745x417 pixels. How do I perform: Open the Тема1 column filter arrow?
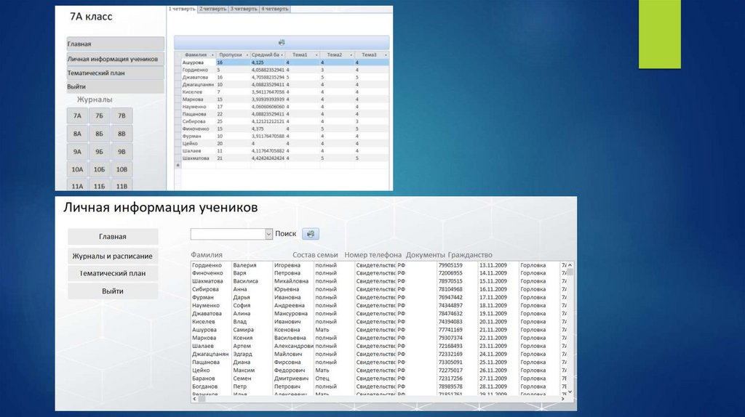click(316, 55)
